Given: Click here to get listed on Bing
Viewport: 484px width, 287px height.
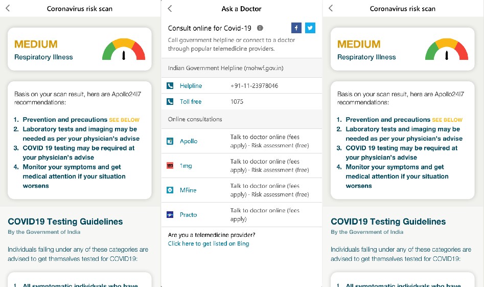Looking at the screenshot, I should point(209,244).
